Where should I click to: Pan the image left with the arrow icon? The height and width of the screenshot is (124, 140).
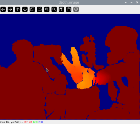[3, 9]
